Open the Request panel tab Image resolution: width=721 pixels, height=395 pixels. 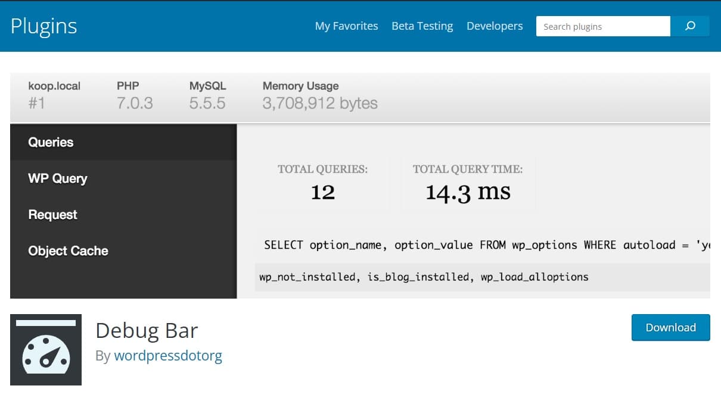pyautogui.click(x=53, y=215)
